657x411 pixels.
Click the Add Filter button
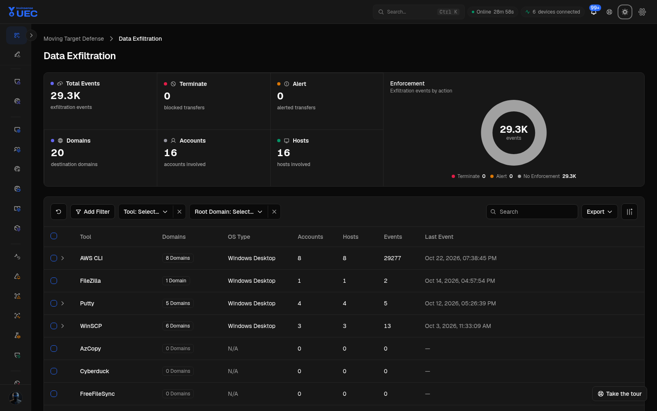(x=93, y=212)
